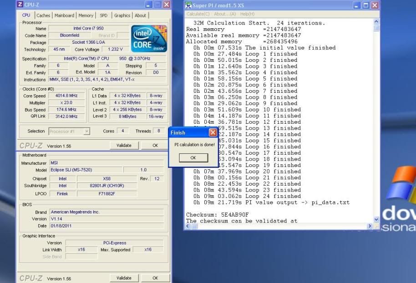Click the Manufacturer value 'MSI'
The height and width of the screenshot is (283, 416).
(107, 163)
